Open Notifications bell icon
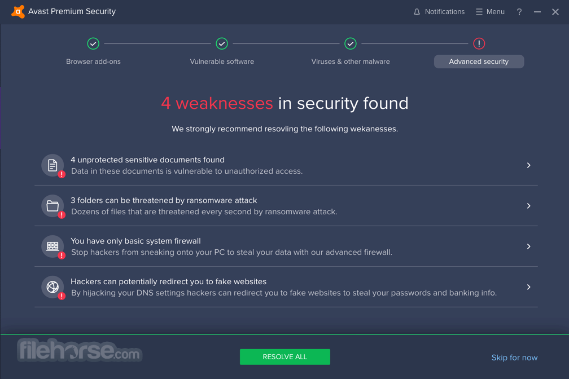 417,12
